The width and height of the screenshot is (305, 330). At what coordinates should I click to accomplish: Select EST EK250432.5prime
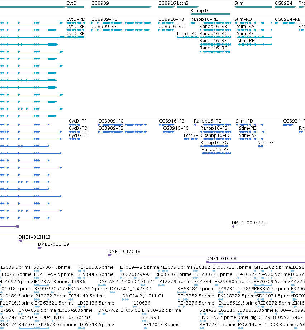pyautogui.click(x=144, y=314)
